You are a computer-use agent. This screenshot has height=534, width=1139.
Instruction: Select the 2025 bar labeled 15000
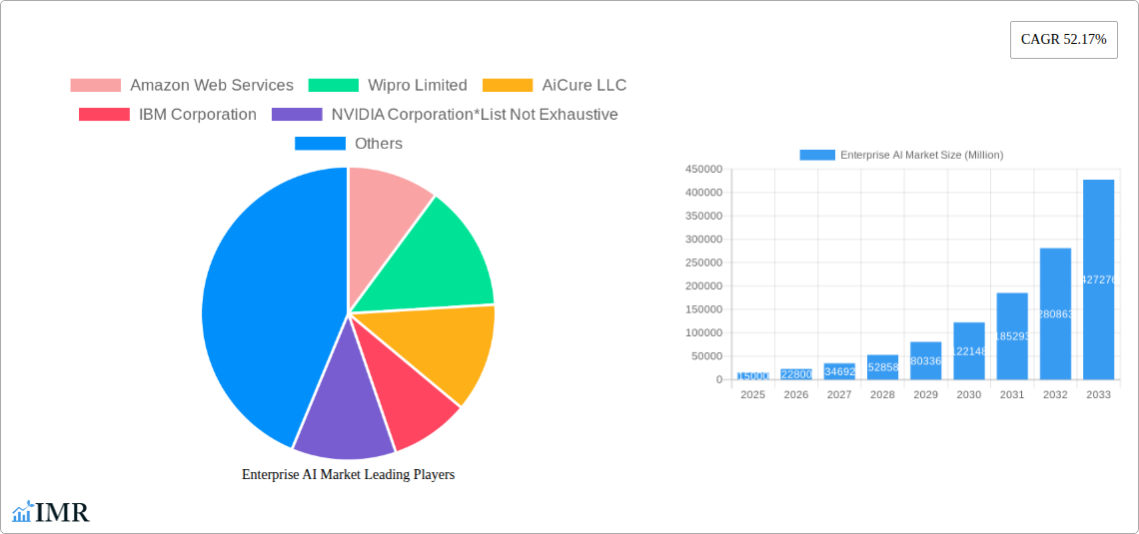pyautogui.click(x=752, y=376)
